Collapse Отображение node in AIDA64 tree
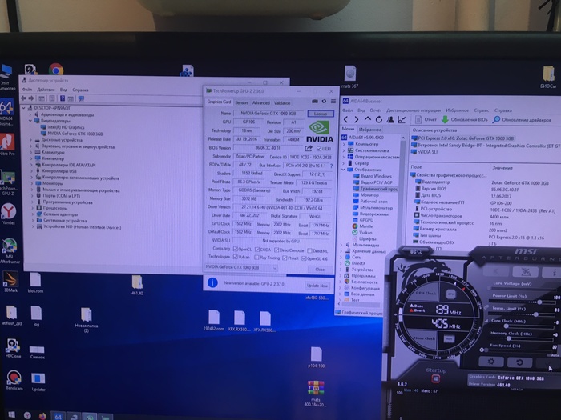Viewport: 561px width, 420px height. (x=344, y=170)
